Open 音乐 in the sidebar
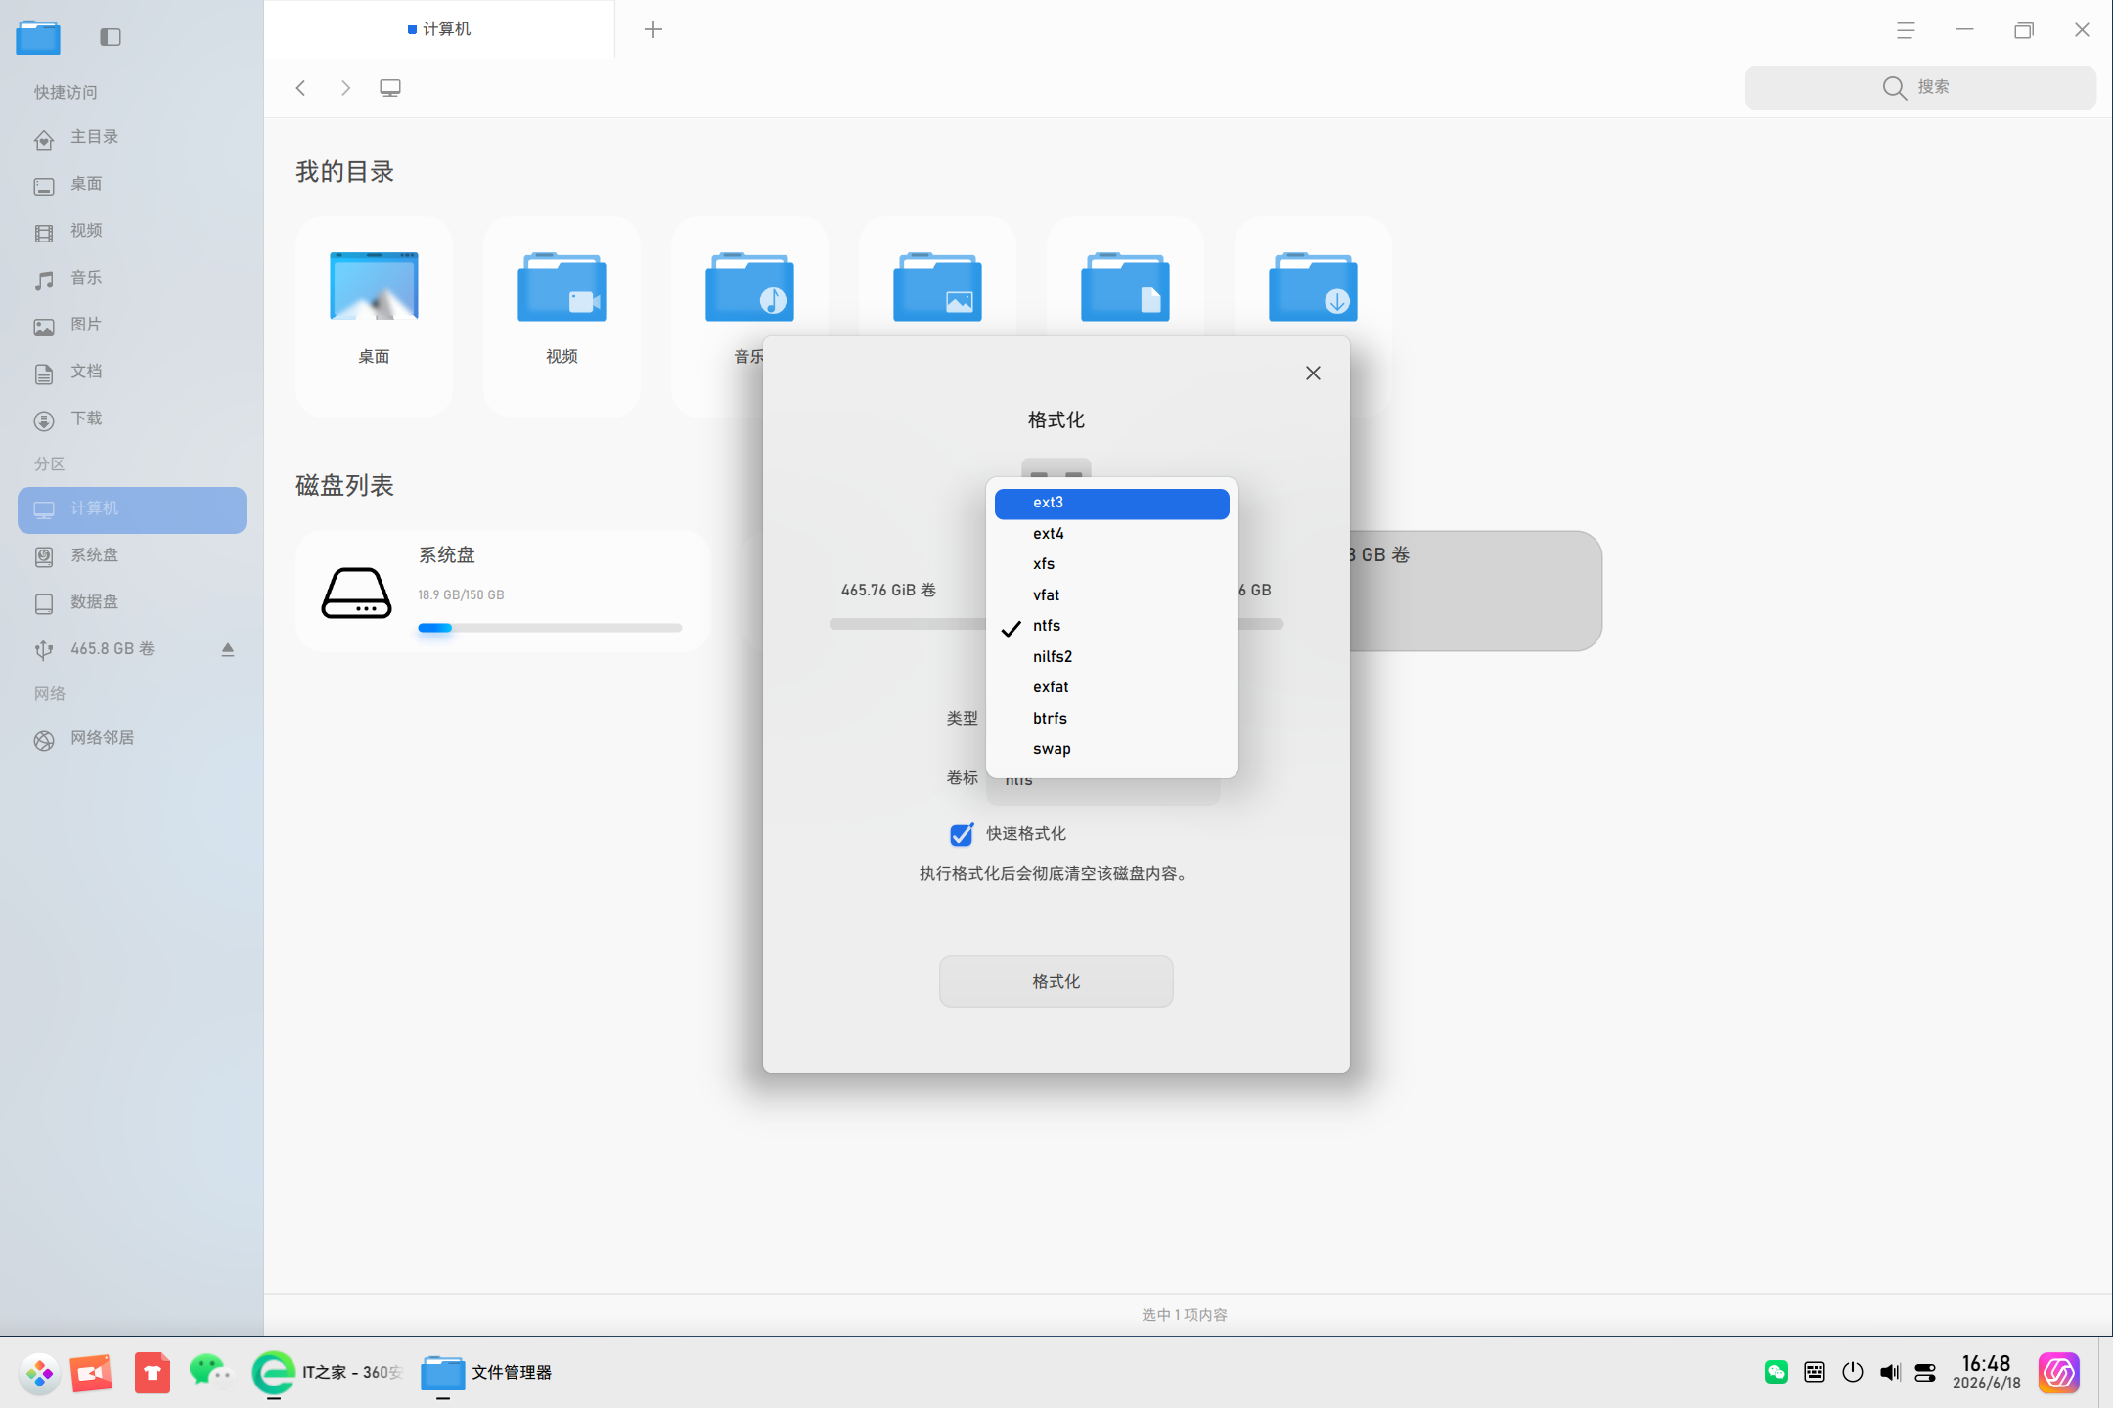This screenshot has height=1408, width=2113. [x=132, y=279]
